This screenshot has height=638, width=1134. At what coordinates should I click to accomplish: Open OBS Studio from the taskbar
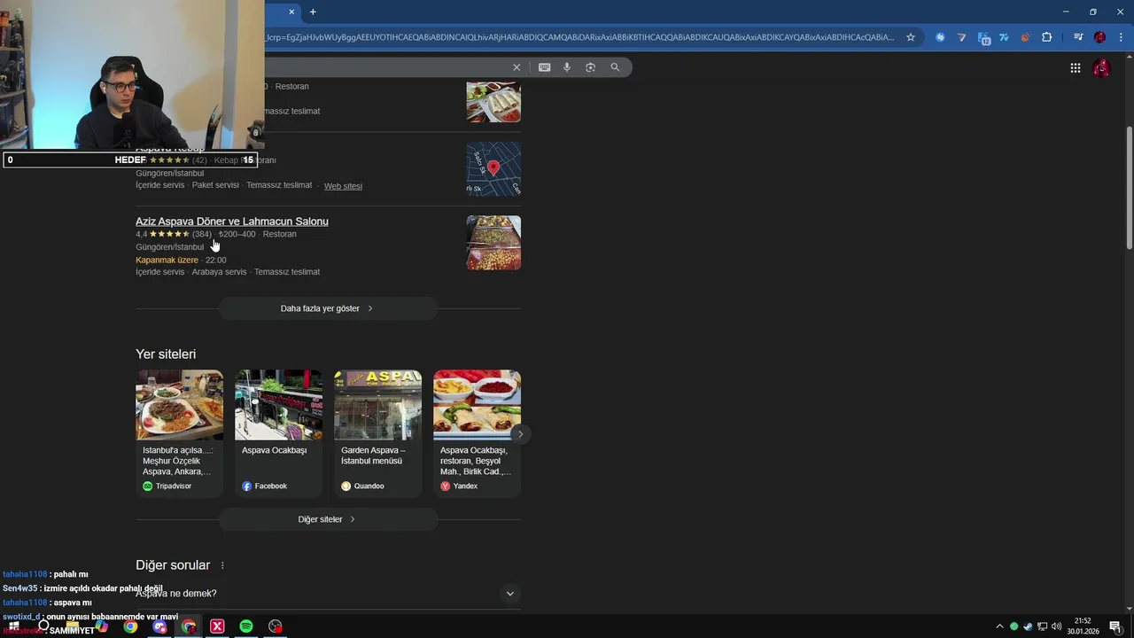[276, 626]
